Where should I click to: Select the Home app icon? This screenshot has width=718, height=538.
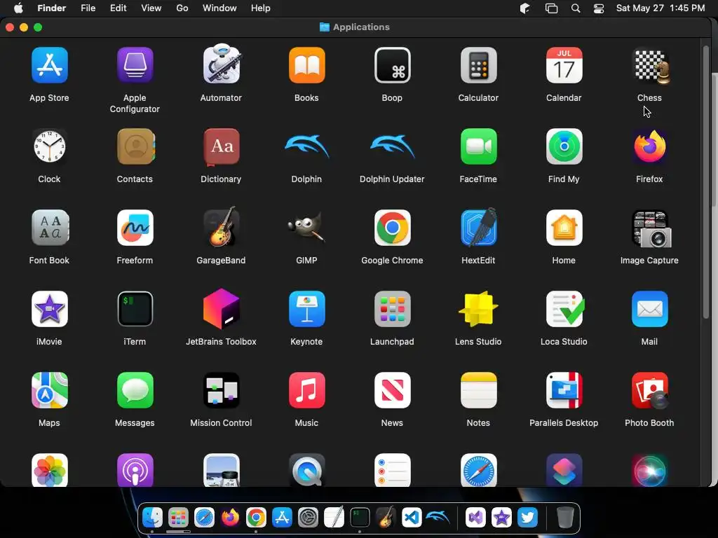tap(564, 228)
